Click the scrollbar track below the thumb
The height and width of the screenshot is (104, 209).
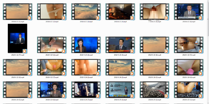[208, 70]
